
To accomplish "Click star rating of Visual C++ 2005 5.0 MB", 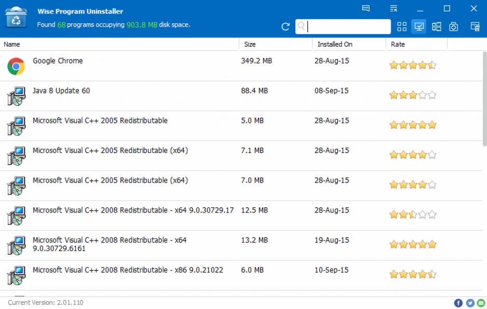I will click(413, 124).
